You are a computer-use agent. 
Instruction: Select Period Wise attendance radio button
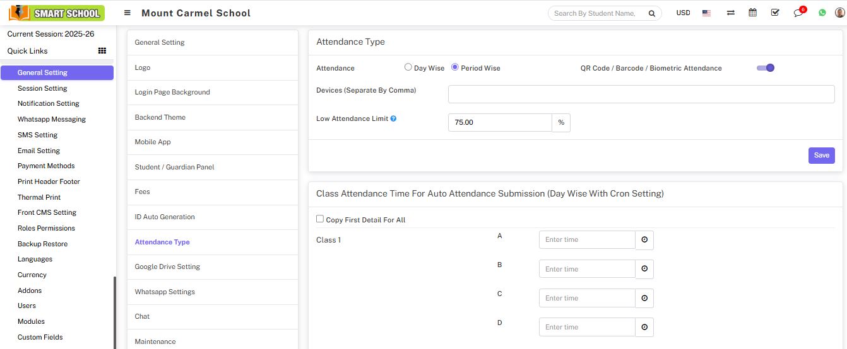coord(455,67)
